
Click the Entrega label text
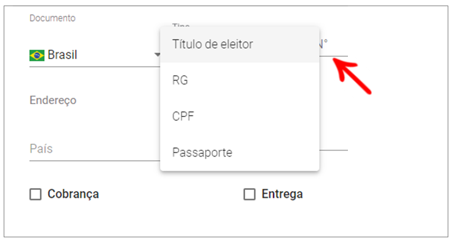(282, 194)
